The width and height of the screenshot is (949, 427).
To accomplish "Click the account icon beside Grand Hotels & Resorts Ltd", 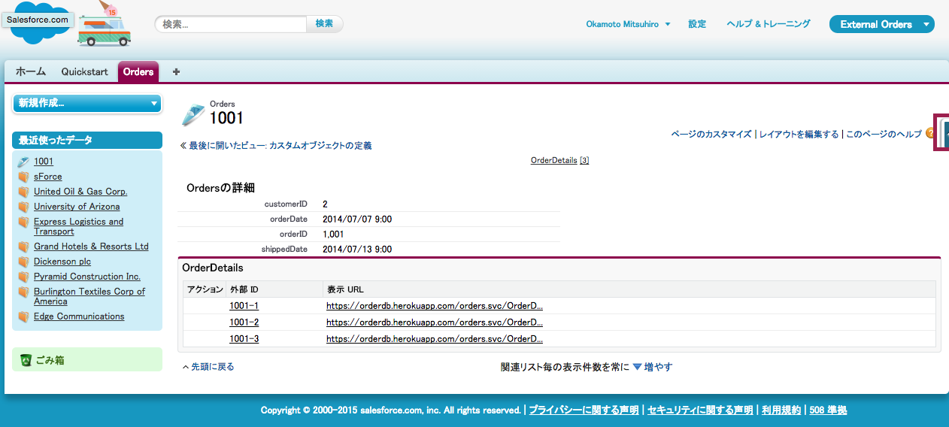I will tap(23, 247).
